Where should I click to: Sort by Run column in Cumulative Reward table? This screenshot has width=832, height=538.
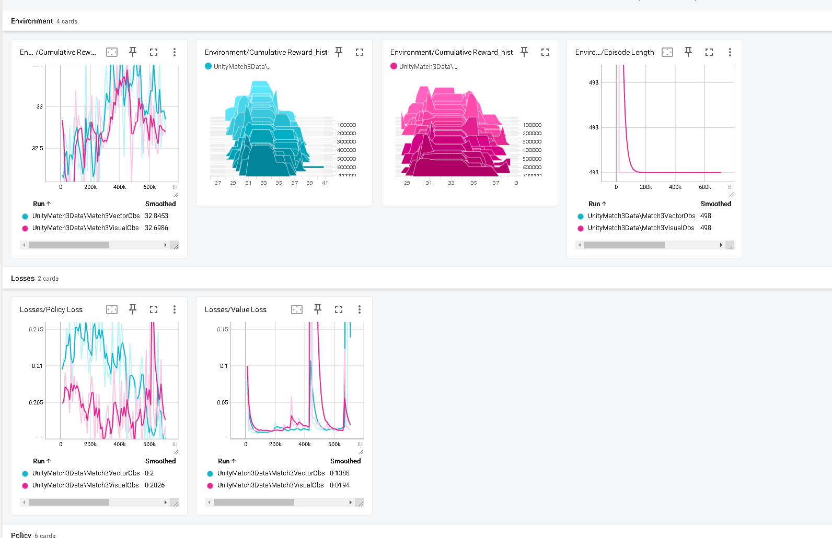pyautogui.click(x=42, y=204)
